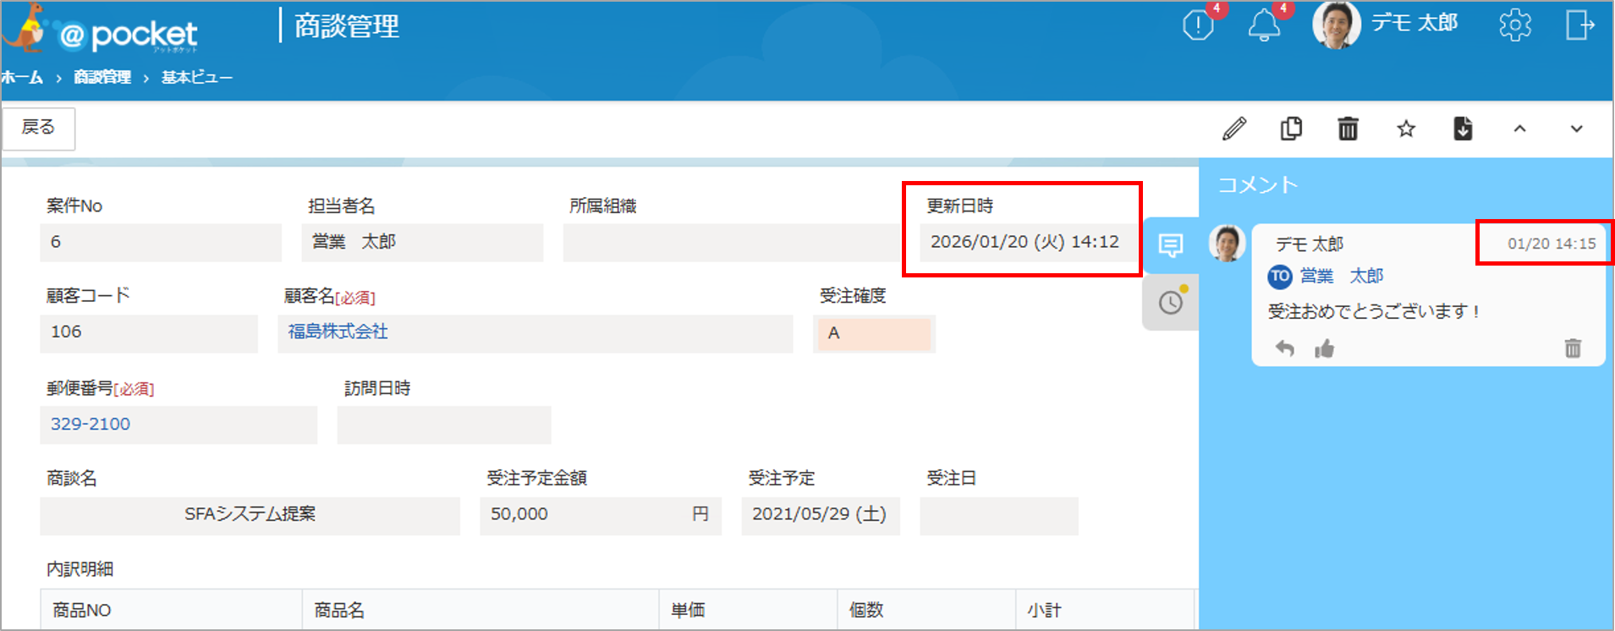1615x631 pixels.
Task: Open the alert notifications exclamation icon
Action: coord(1198,25)
